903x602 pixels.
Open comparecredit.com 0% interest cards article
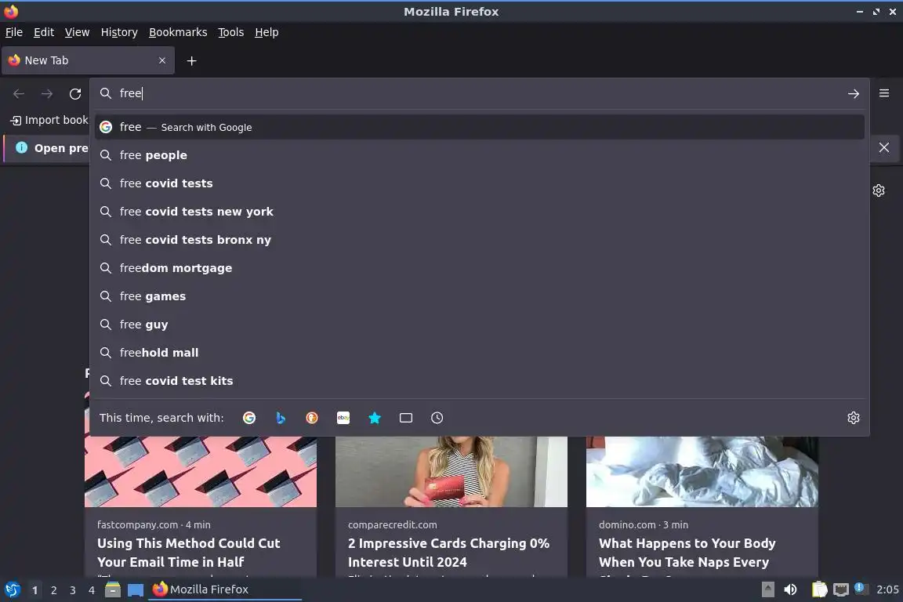point(448,553)
